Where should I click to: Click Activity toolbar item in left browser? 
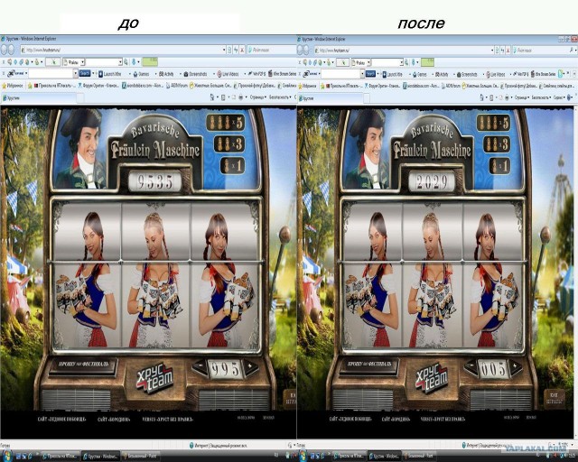pyautogui.click(x=166, y=74)
